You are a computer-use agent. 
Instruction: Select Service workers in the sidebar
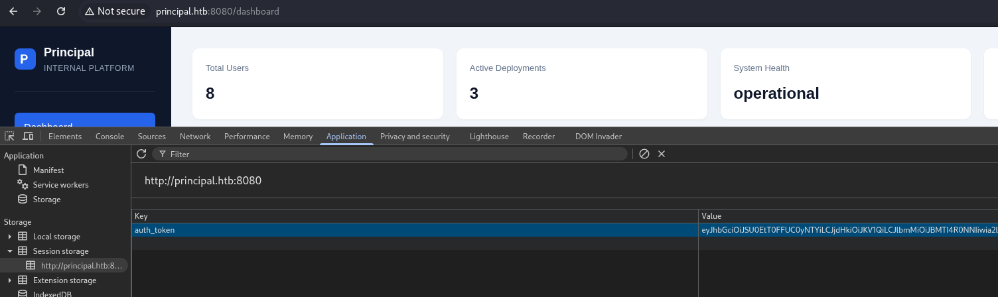(x=60, y=185)
